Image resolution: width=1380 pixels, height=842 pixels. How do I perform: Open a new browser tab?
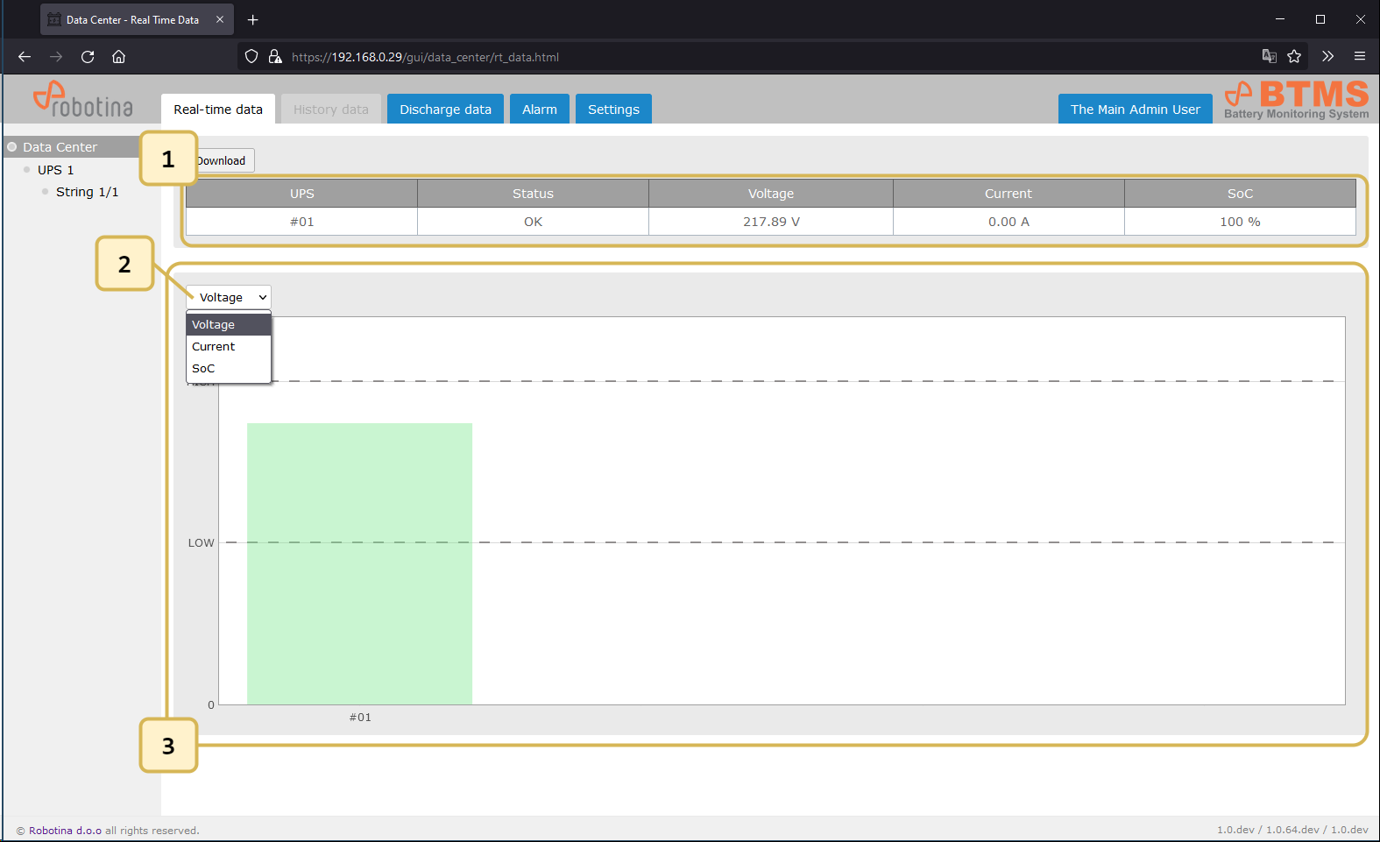(253, 19)
